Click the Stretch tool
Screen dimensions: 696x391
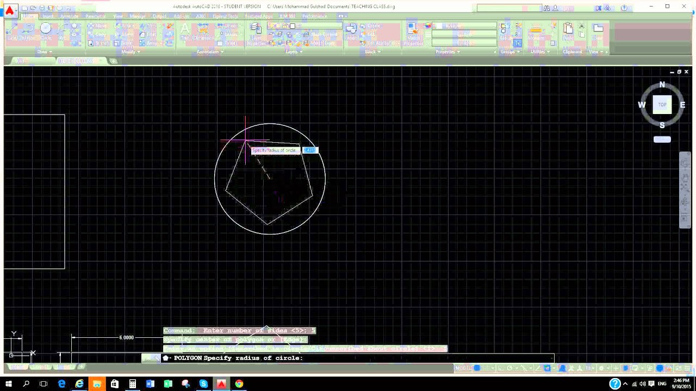click(x=98, y=42)
